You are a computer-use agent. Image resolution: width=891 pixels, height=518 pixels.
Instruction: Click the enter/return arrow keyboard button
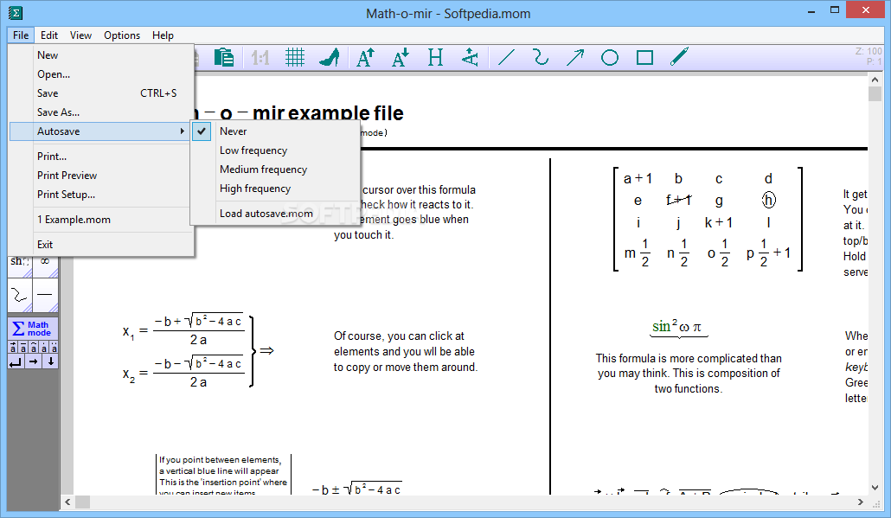(16, 361)
